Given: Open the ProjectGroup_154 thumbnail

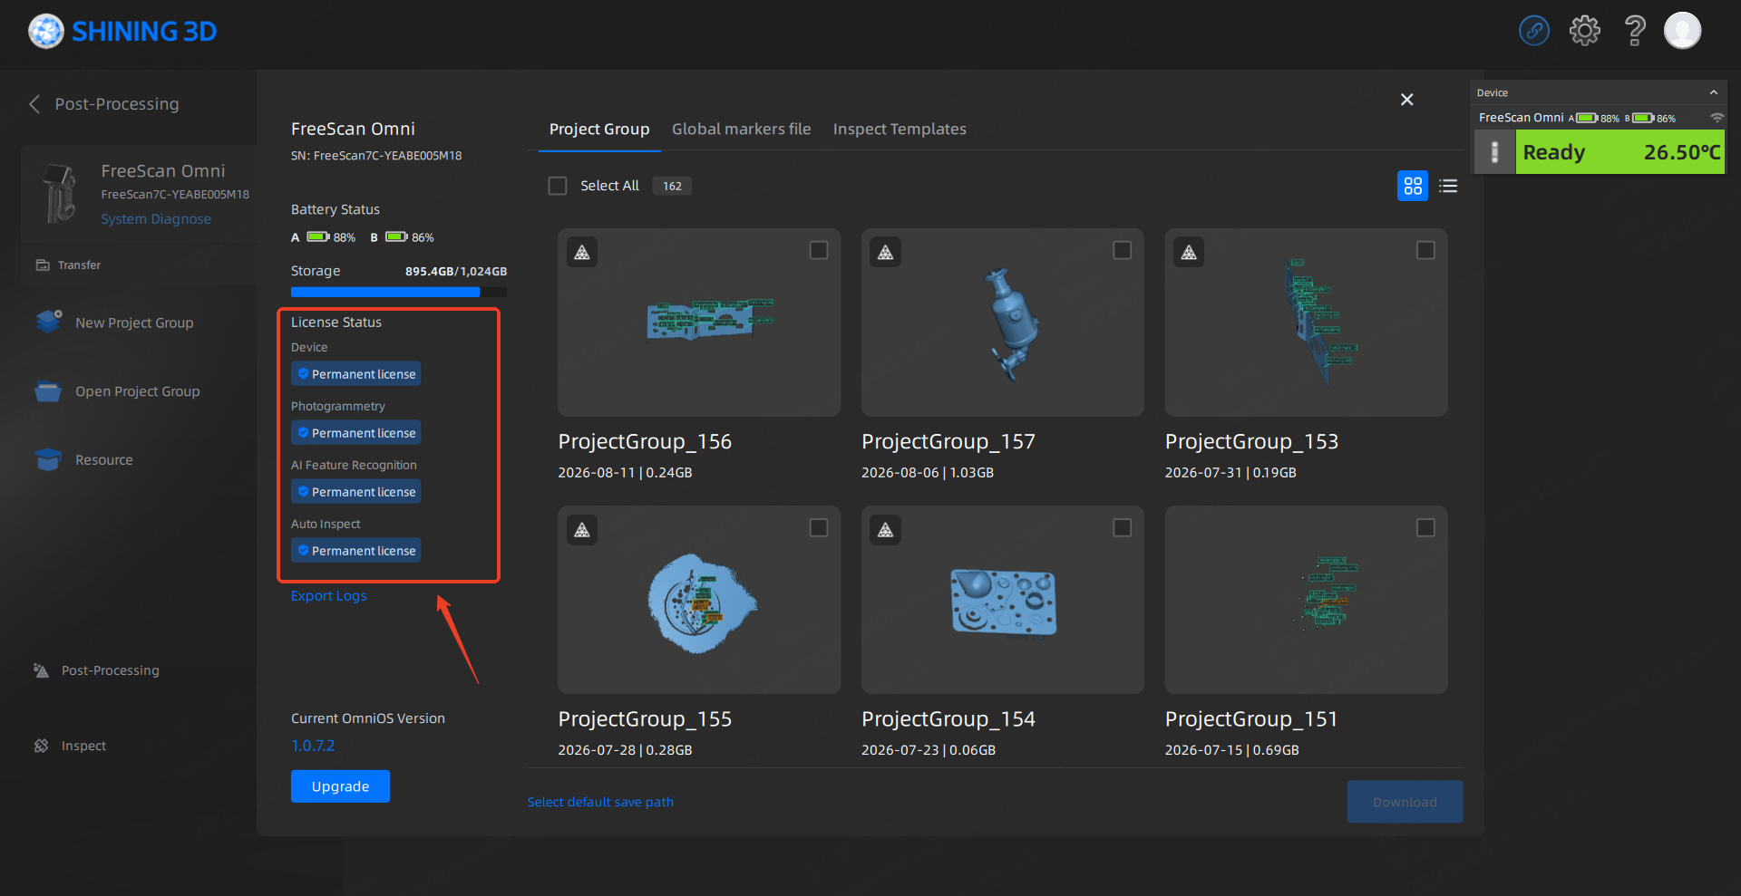Looking at the screenshot, I should click(1003, 600).
